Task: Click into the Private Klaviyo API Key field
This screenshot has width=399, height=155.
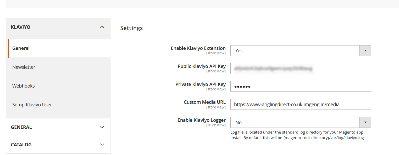Action: click(x=301, y=86)
